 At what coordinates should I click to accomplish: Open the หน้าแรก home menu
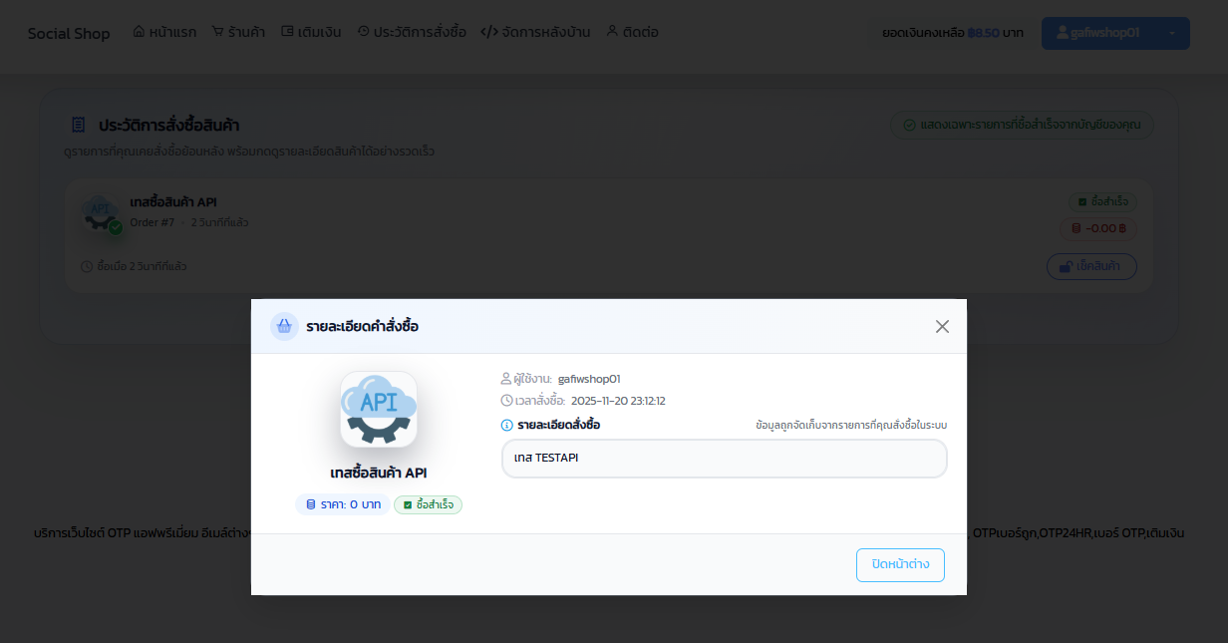(164, 32)
